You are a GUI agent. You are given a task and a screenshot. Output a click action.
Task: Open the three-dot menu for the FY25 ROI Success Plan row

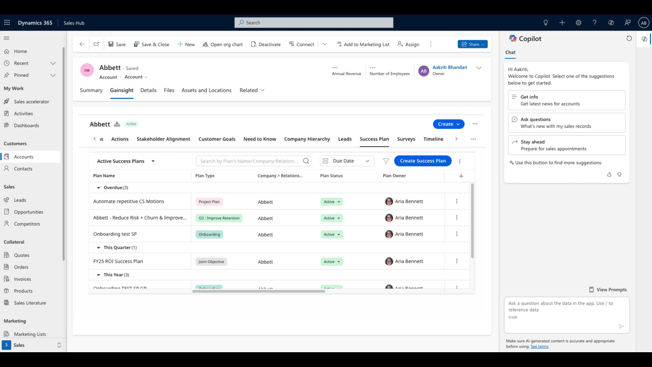[x=456, y=261]
